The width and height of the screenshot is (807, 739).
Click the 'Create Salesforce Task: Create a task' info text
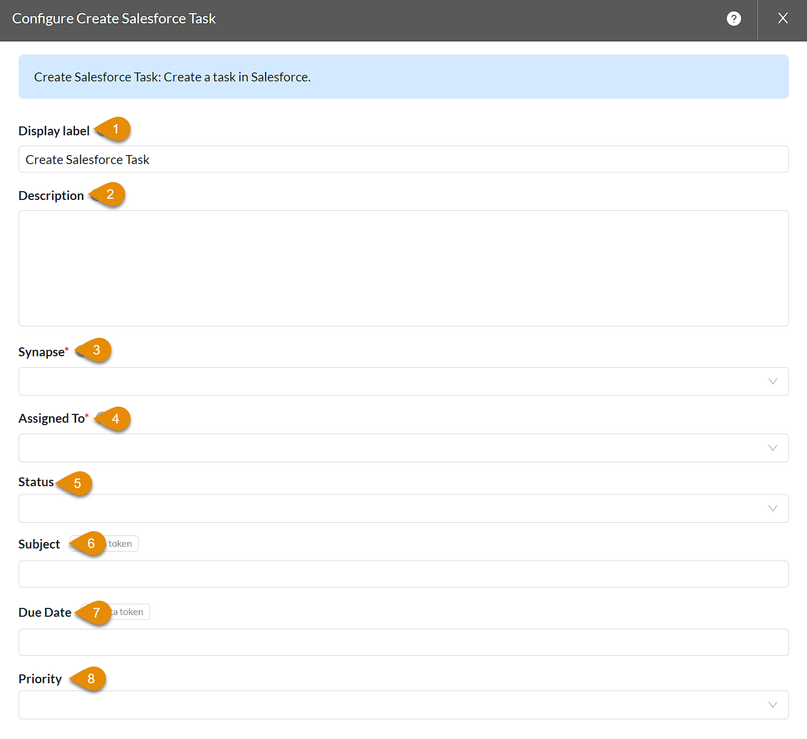point(172,77)
